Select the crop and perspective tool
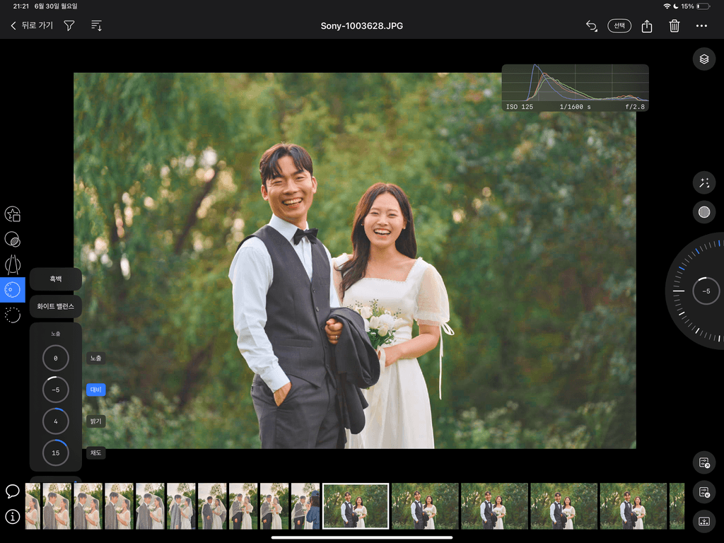Viewport: 724px width, 543px height. pyautogui.click(x=13, y=264)
